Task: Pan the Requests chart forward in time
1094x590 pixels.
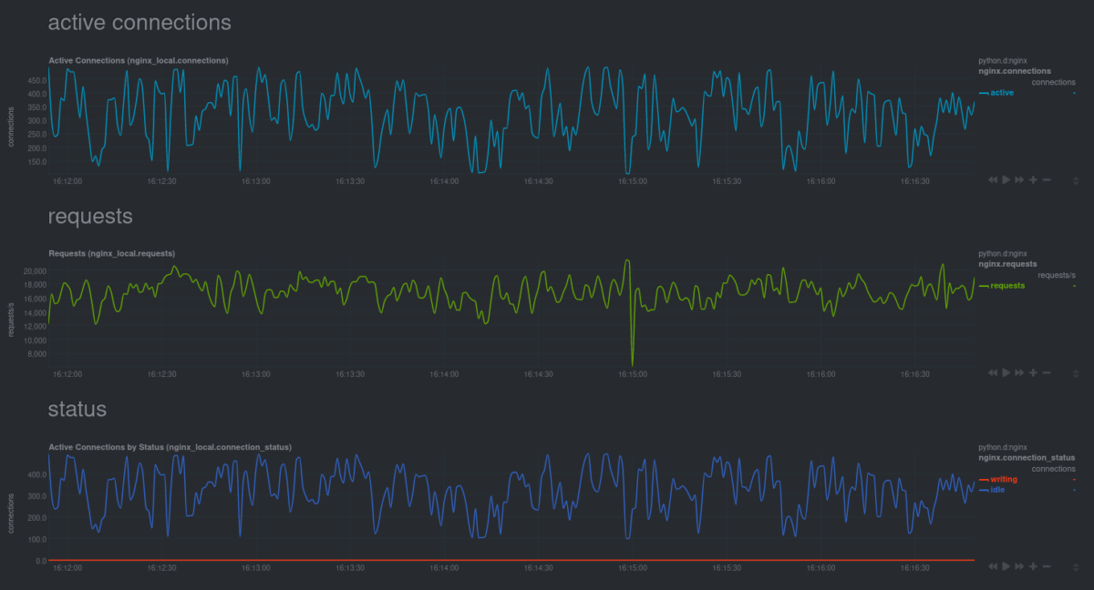Action: pyautogui.click(x=1019, y=372)
